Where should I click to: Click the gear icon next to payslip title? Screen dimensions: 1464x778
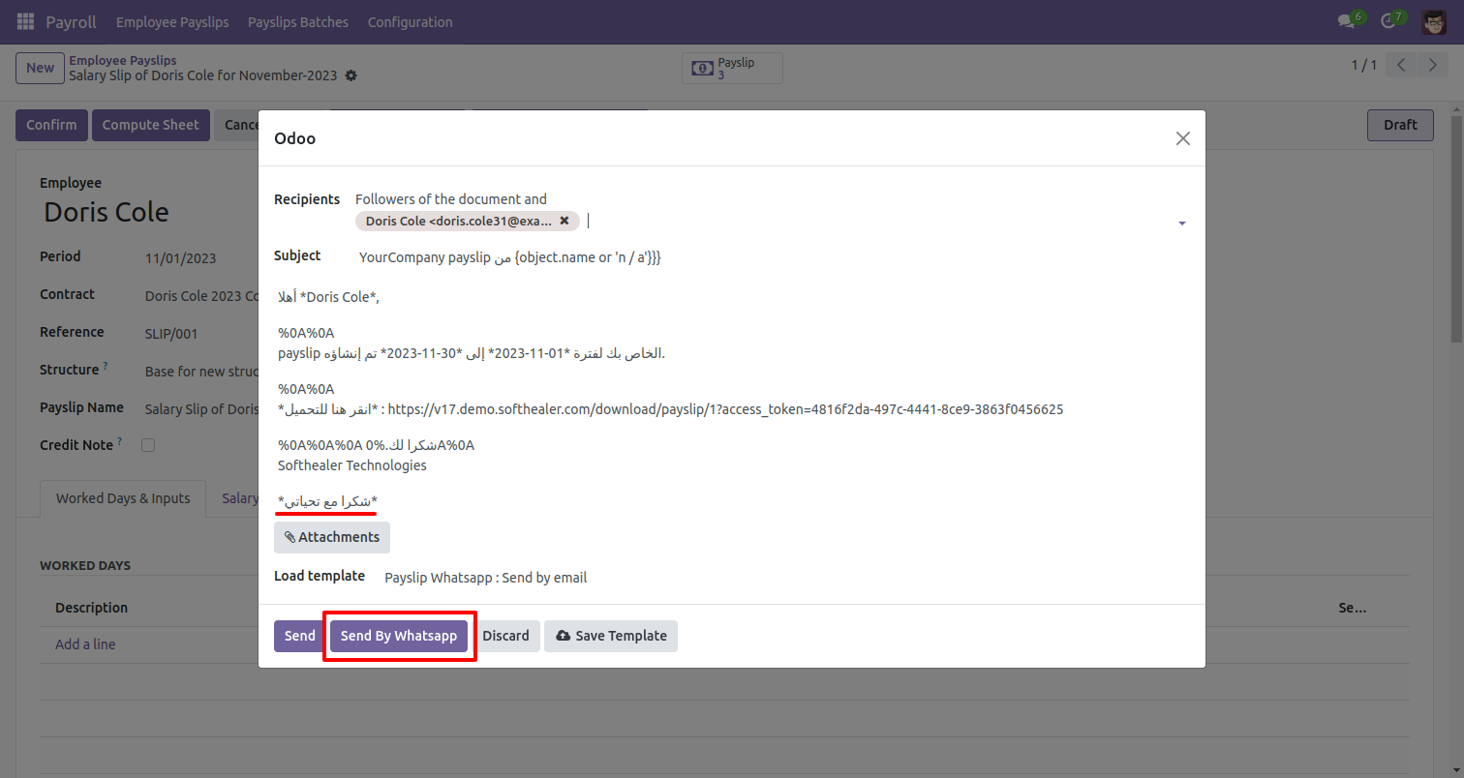coord(351,75)
